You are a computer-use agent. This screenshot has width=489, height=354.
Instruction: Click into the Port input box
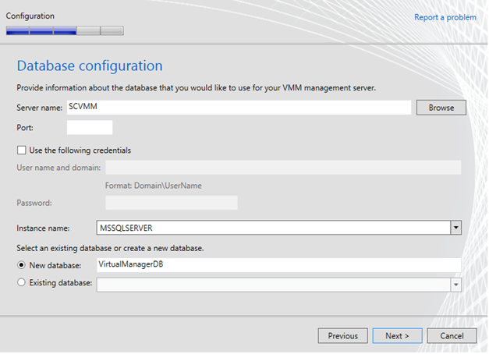tap(90, 128)
